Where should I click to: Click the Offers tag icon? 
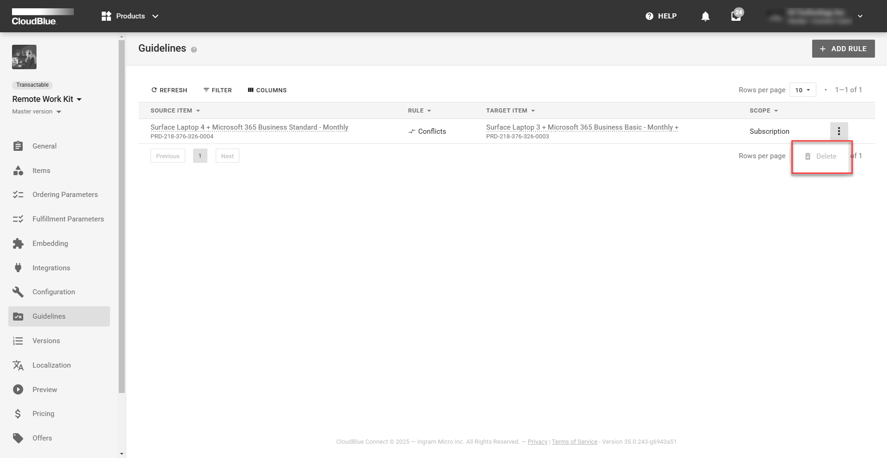(18, 438)
